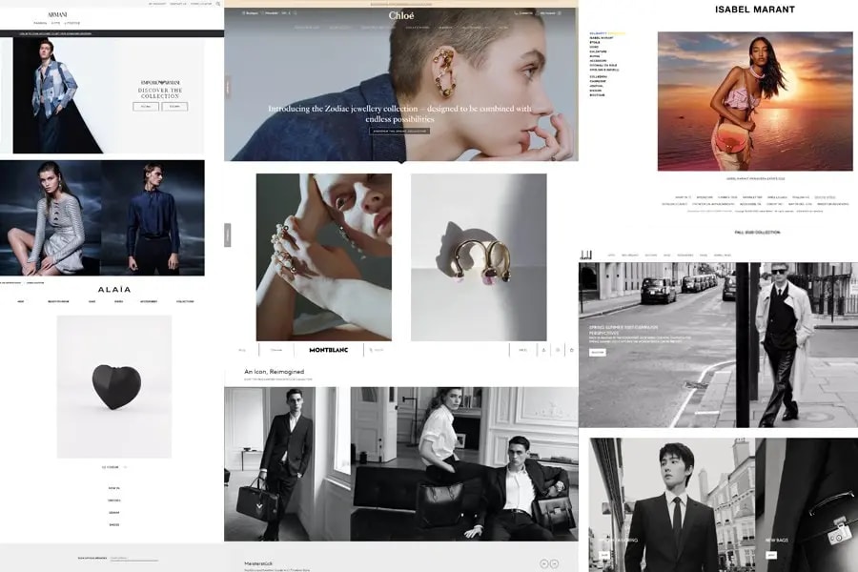Open the Montblanc shopping bag icon
The width and height of the screenshot is (858, 572).
click(x=571, y=350)
